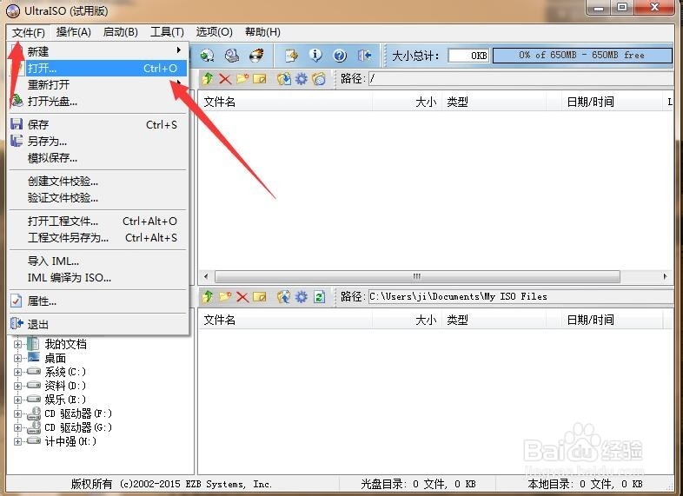The width and height of the screenshot is (683, 496).
Task: Select IML 编译为 ISO... menu entry
Action: pos(98,278)
